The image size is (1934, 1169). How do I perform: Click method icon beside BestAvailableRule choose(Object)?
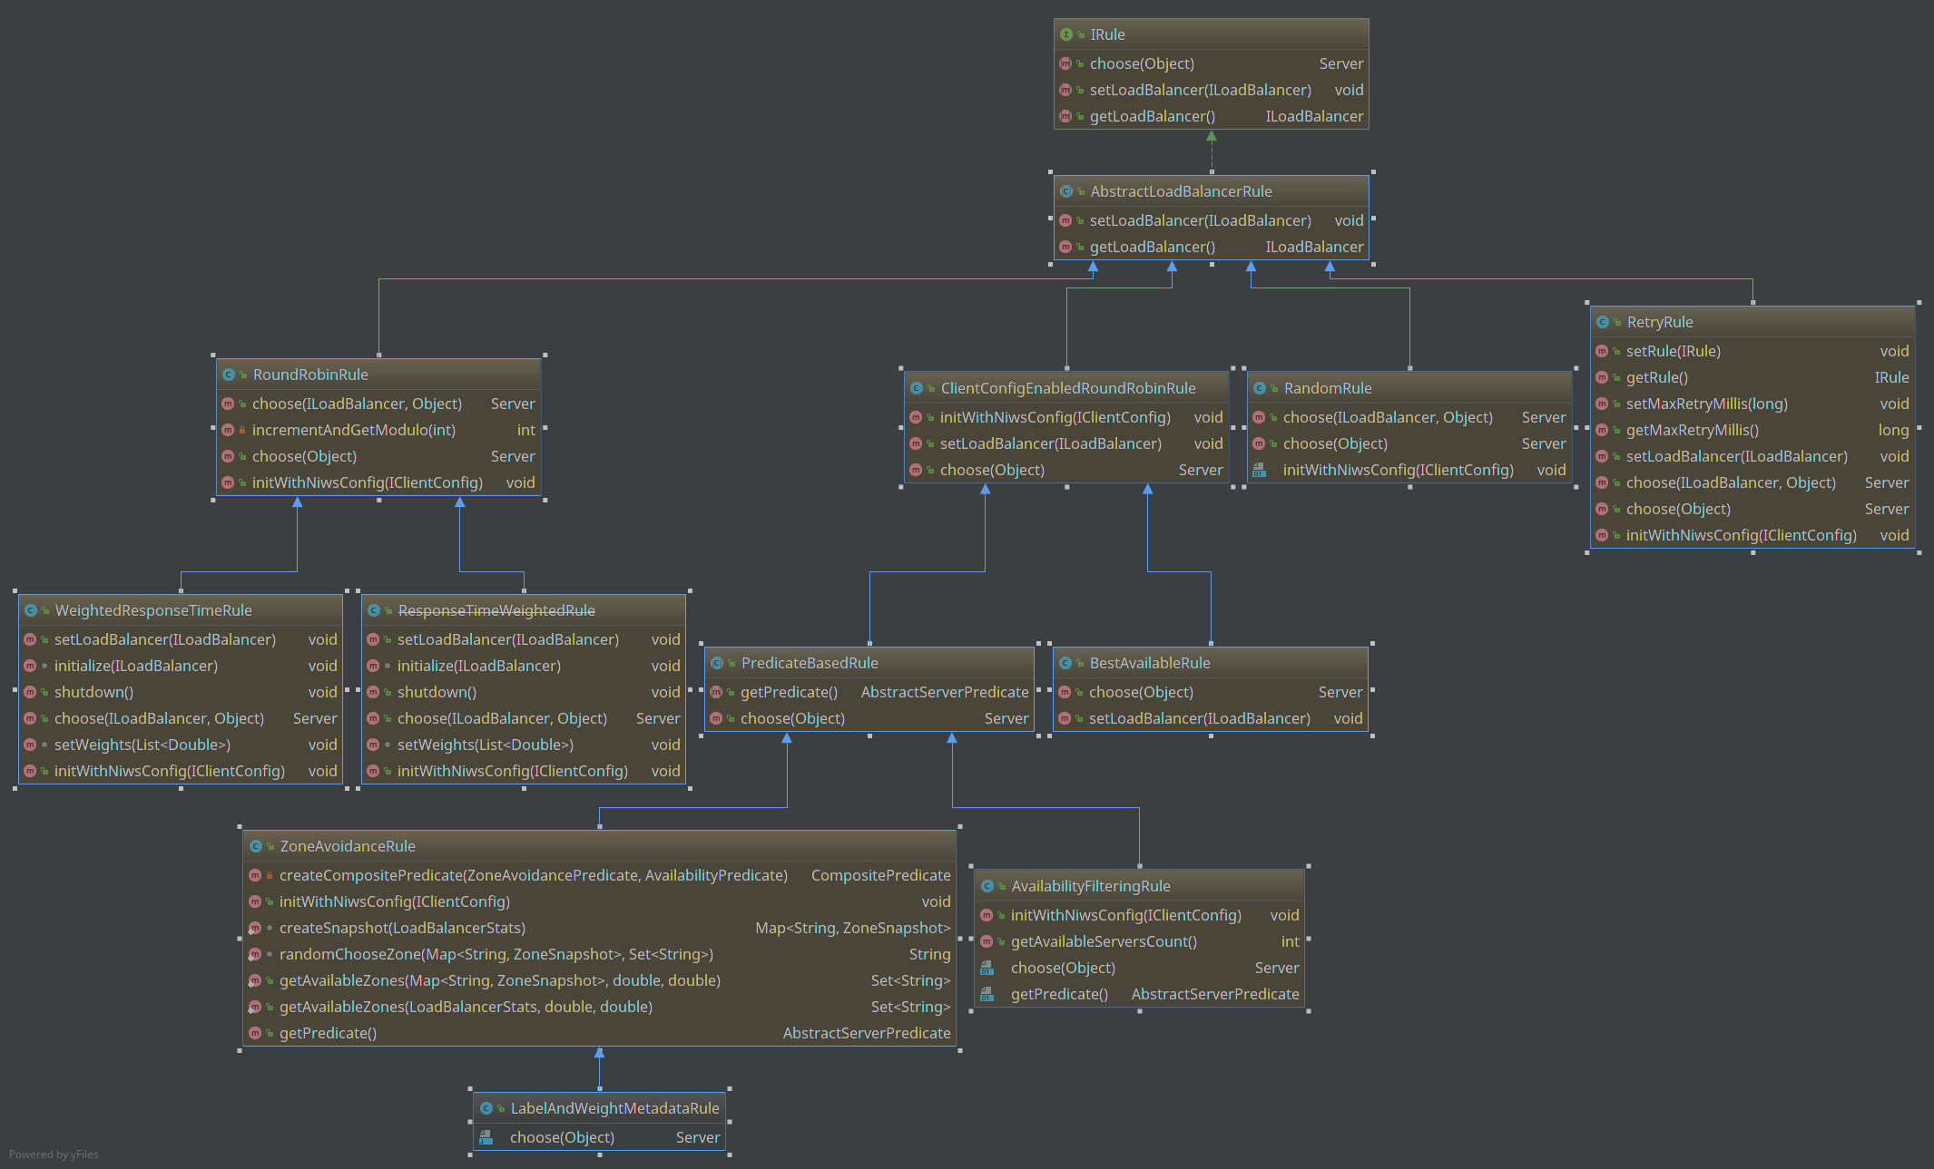(1065, 692)
